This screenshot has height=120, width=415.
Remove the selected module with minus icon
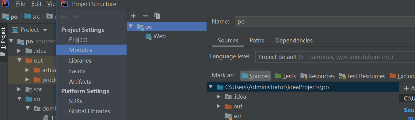click(x=145, y=16)
